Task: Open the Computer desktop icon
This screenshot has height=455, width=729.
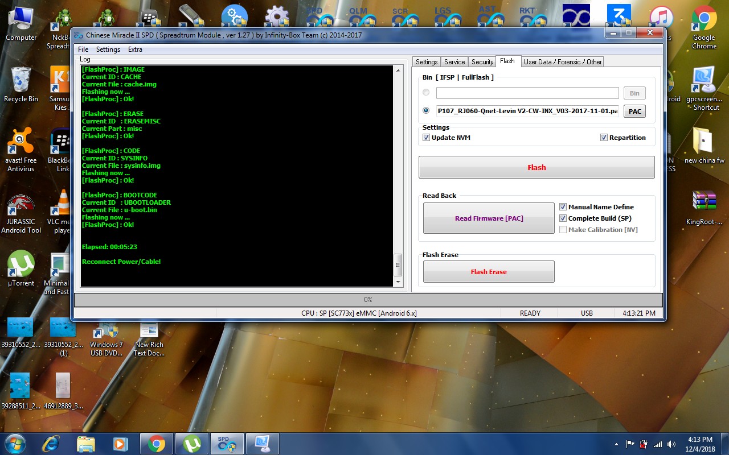Action: (x=21, y=24)
